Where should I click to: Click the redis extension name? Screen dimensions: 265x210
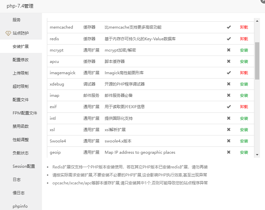click(54, 39)
